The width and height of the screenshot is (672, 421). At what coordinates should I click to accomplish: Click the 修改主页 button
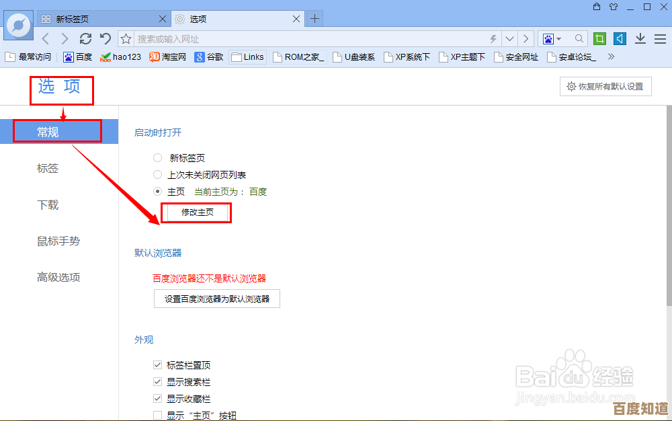pos(196,213)
